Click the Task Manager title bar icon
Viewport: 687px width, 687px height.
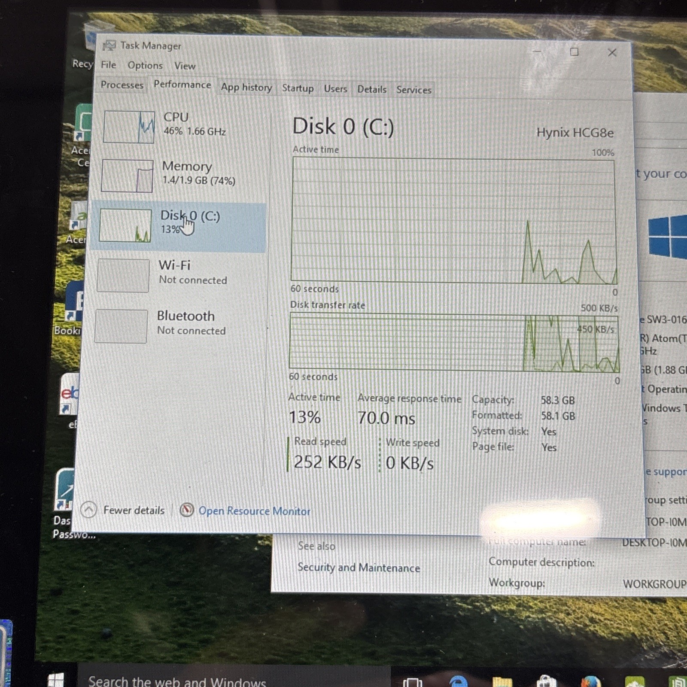(x=109, y=45)
